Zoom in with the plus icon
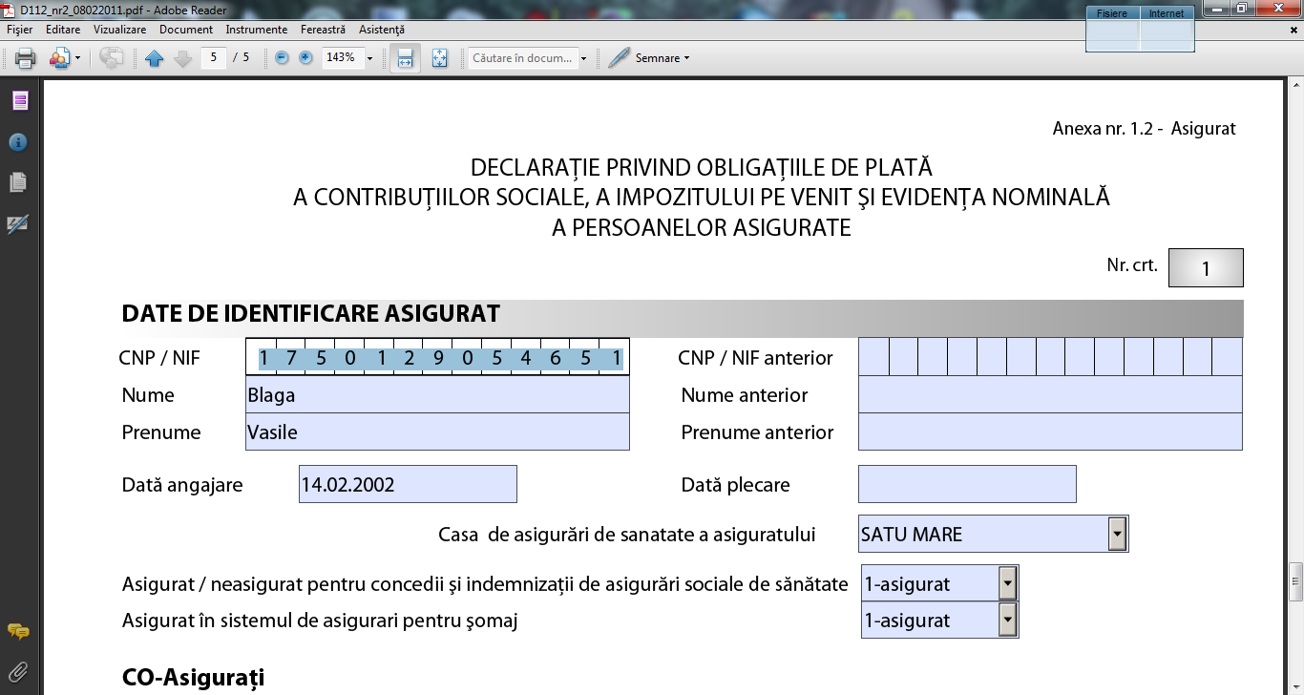This screenshot has height=695, width=1304. (305, 58)
